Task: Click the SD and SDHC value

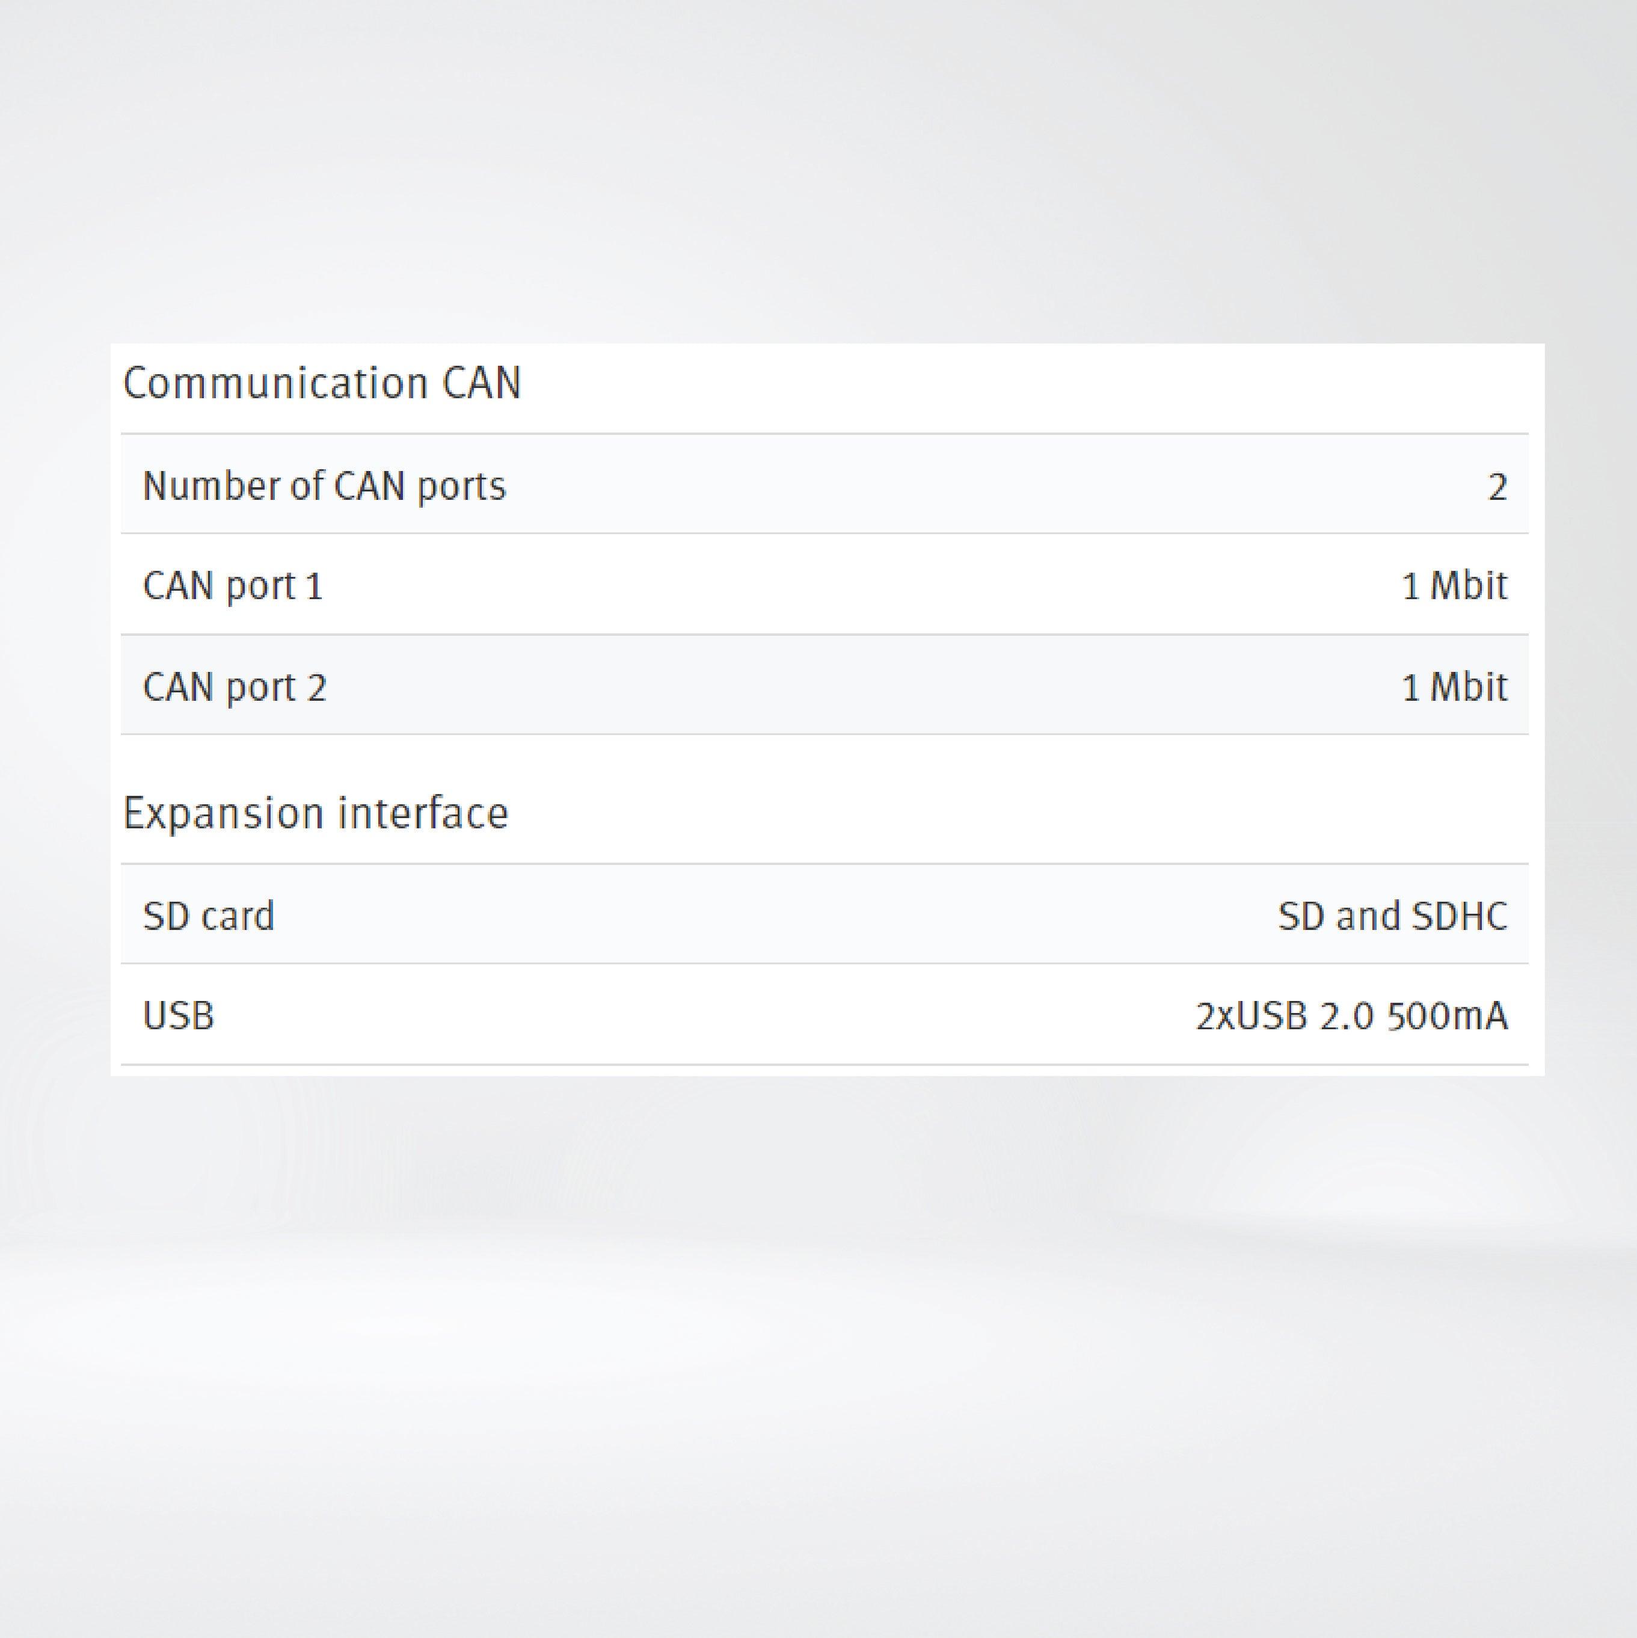Action: coord(1392,916)
